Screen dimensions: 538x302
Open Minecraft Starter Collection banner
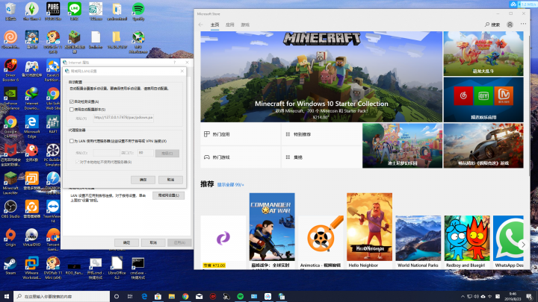pyautogui.click(x=321, y=77)
